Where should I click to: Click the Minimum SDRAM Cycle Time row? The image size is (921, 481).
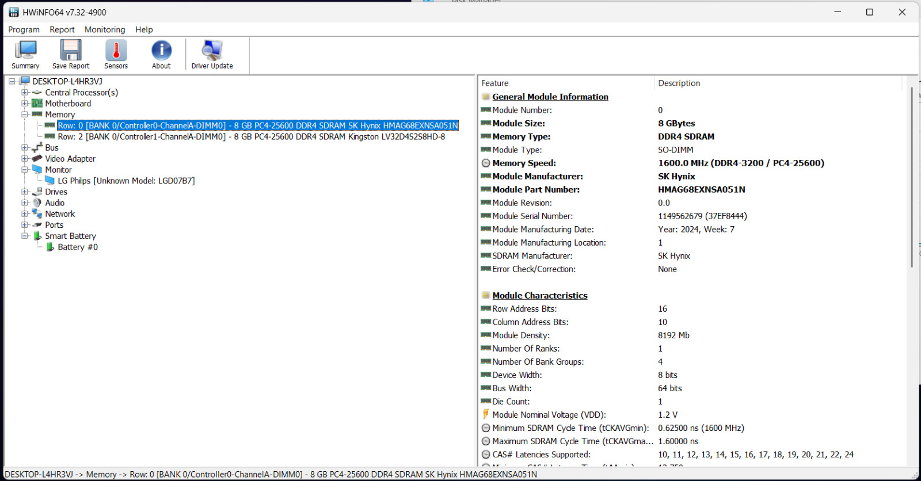pyautogui.click(x=691, y=427)
